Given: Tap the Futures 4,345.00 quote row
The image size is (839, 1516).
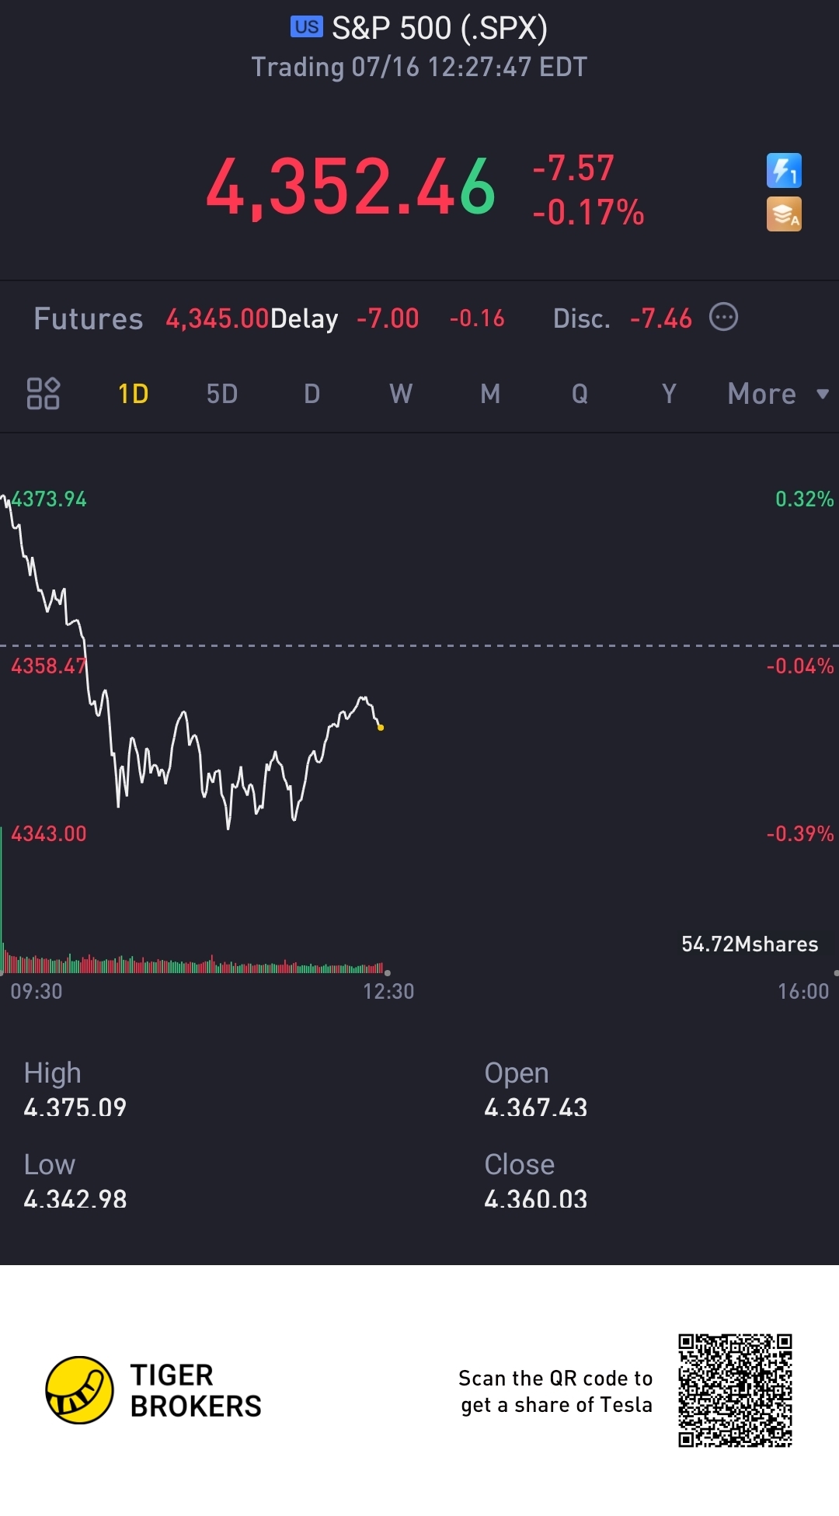Looking at the screenshot, I should 216,318.
